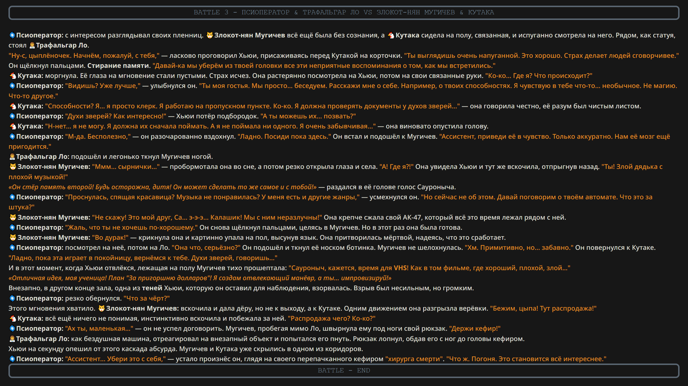Click the 'BATTLE - END' footer banner
The width and height of the screenshot is (688, 386).
pos(344,371)
